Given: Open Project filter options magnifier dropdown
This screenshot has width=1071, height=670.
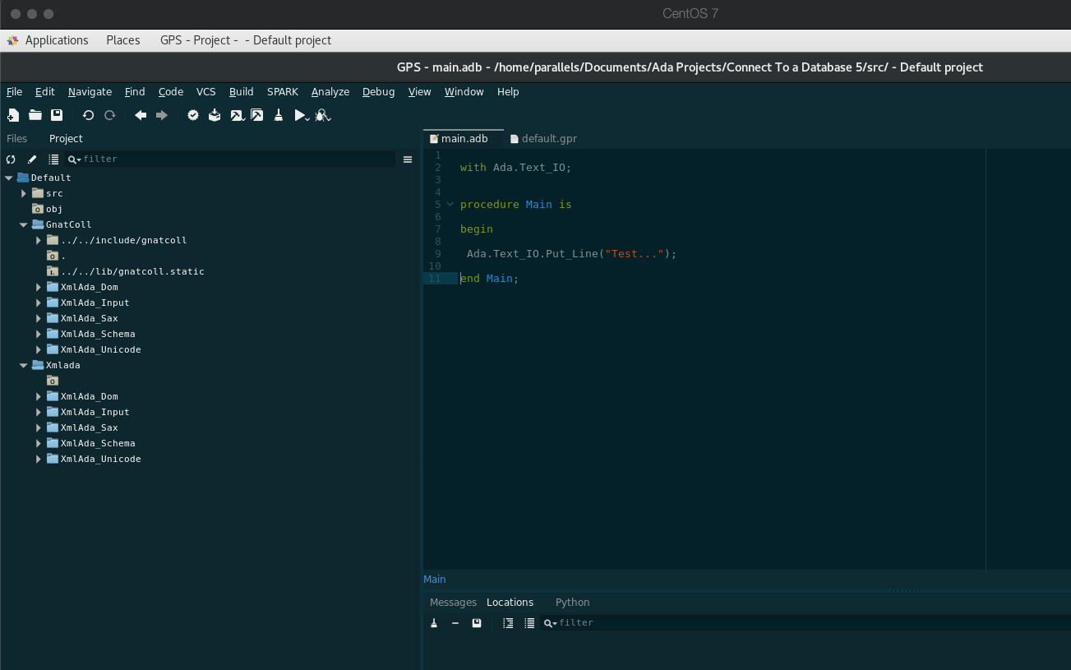Looking at the screenshot, I should point(74,159).
